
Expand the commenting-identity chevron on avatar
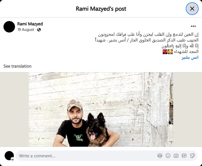click(x=12, y=159)
